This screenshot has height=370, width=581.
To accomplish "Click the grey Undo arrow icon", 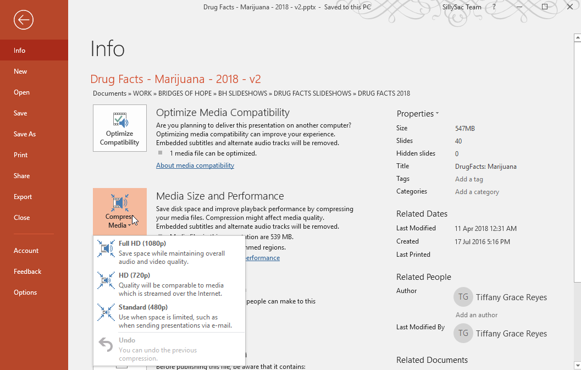I will [106, 344].
